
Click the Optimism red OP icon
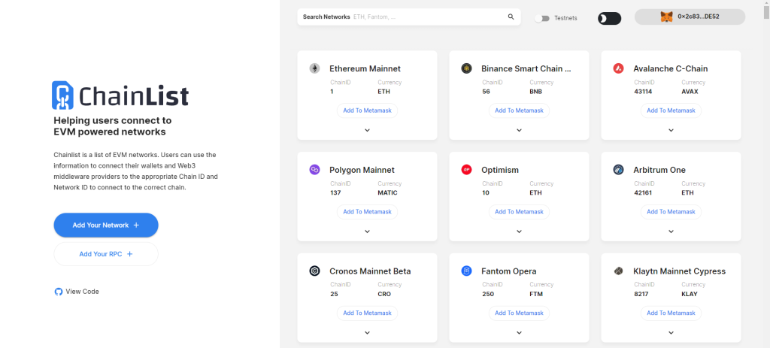[466, 169]
